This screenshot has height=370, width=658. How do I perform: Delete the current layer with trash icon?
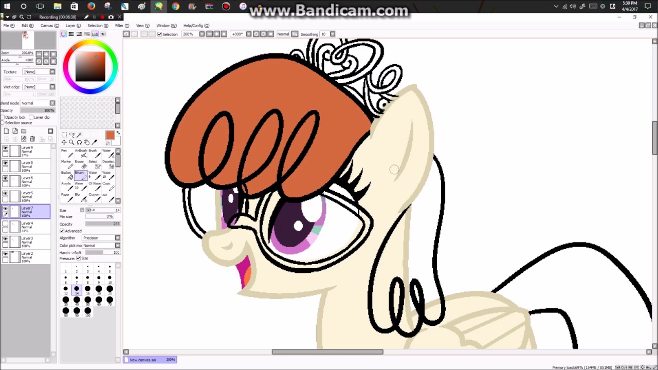click(32, 139)
